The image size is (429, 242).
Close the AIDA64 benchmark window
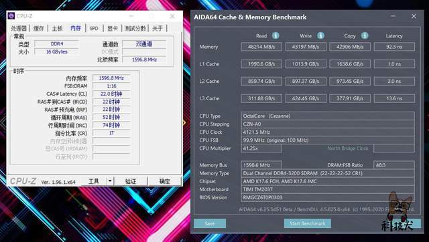[x=414, y=16]
